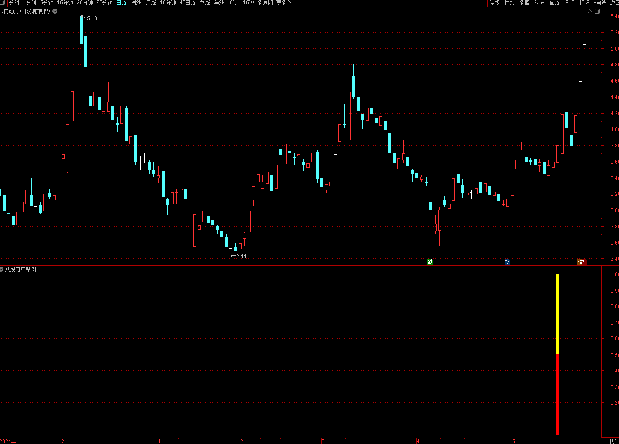Click the 2.44 low price label

(241, 256)
